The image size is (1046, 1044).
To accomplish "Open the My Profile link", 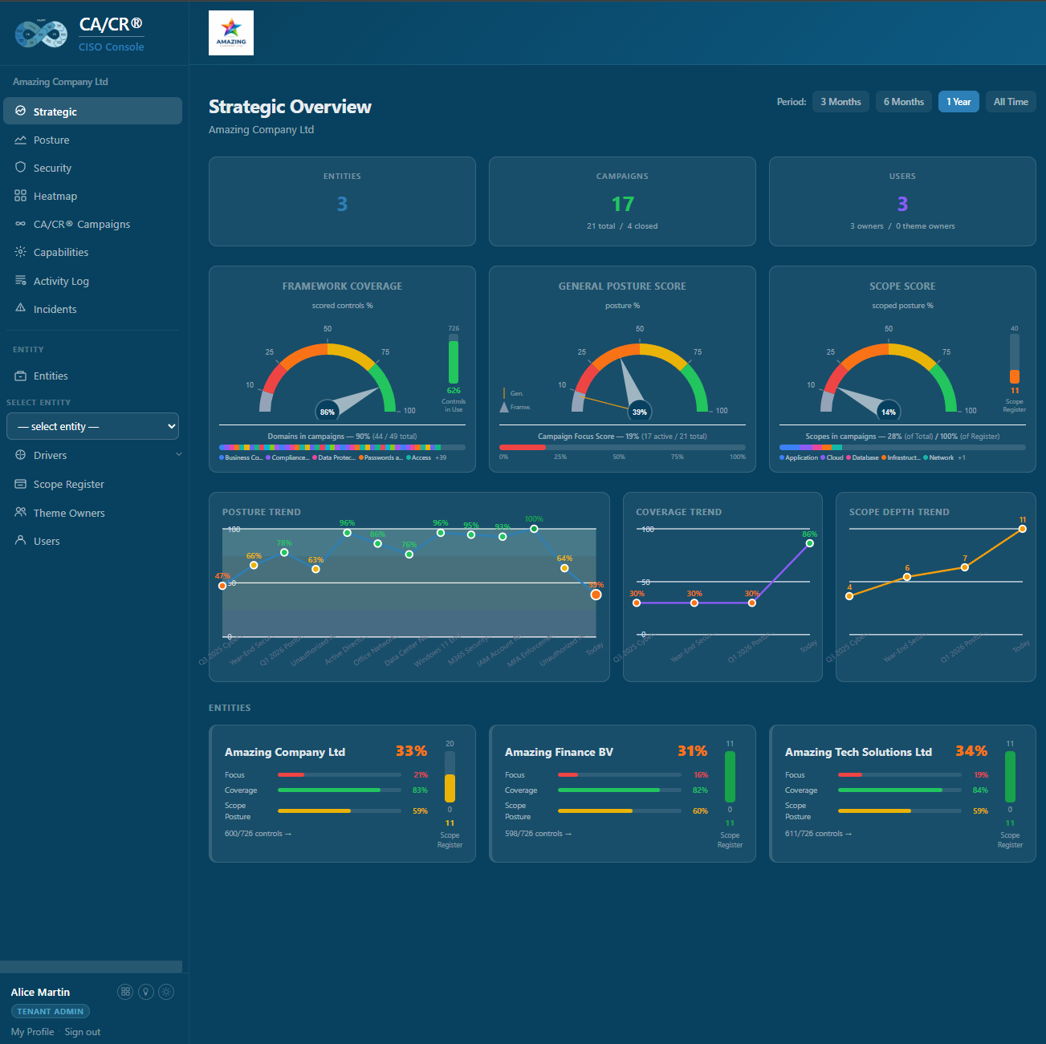I will point(32,1032).
